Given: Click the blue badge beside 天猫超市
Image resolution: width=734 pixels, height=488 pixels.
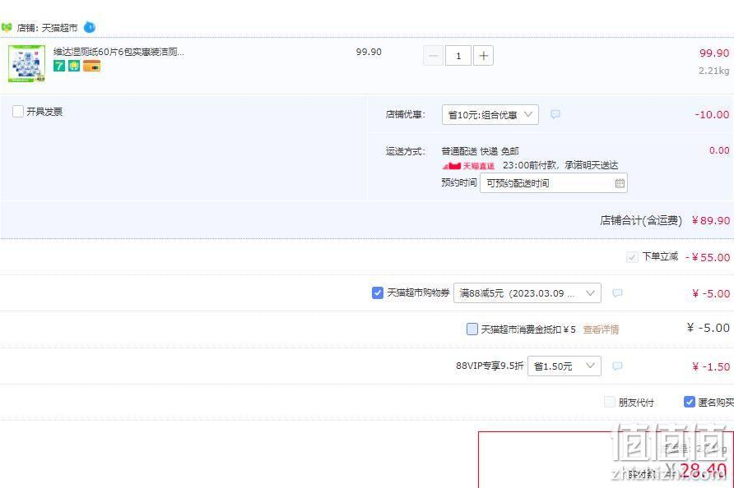Looking at the screenshot, I should pos(90,28).
